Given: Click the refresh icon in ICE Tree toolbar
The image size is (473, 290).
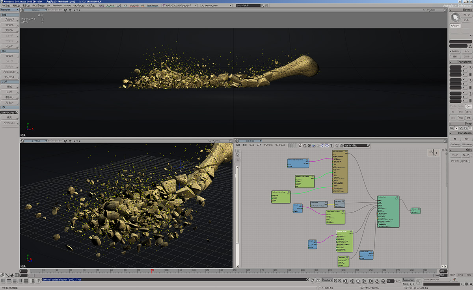Looking at the screenshot, I should (305, 146).
